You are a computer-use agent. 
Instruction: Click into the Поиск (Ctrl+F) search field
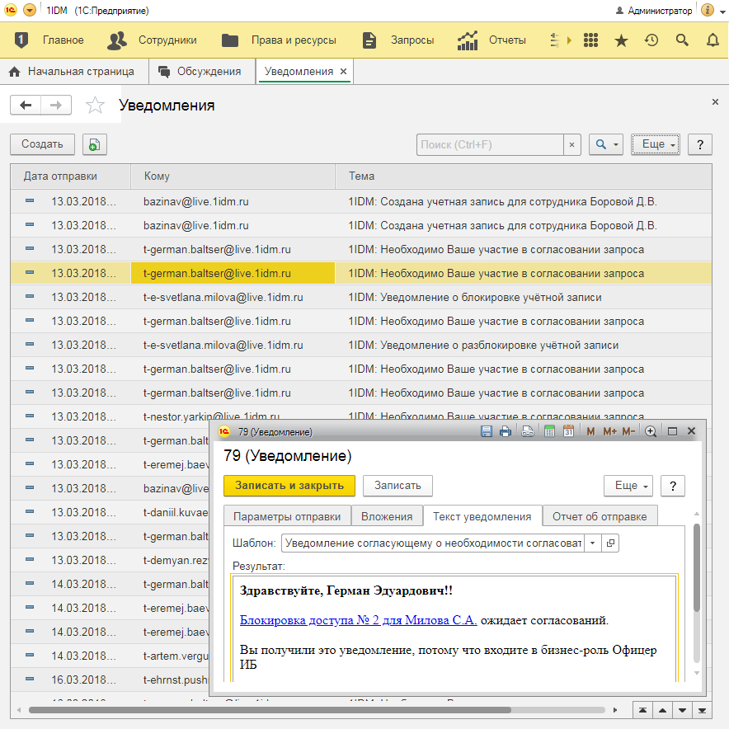coord(490,144)
